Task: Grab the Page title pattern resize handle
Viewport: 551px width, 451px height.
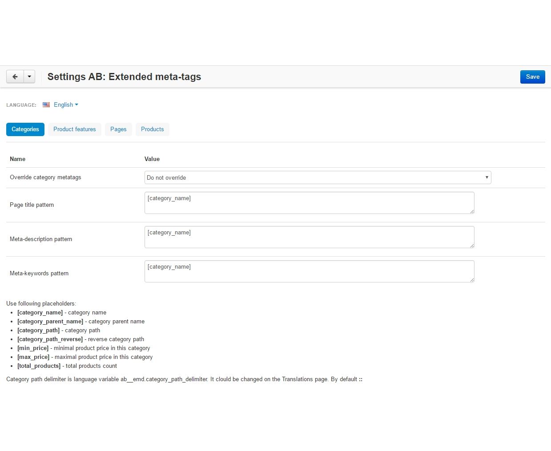Action: (472, 211)
